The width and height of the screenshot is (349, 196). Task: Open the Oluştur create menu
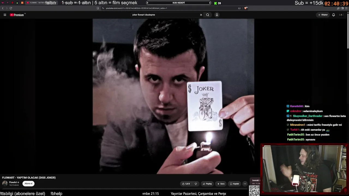click(x=323, y=15)
